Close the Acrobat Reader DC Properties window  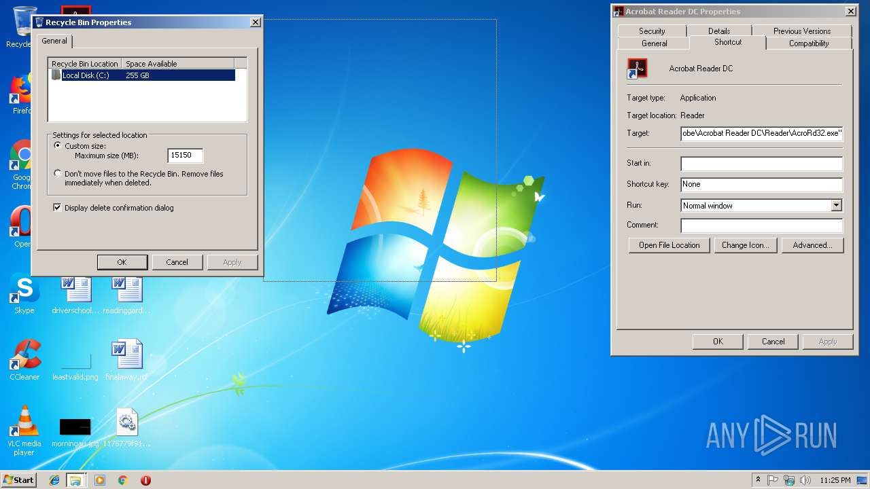click(850, 12)
